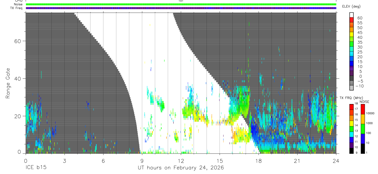Click the '18' hour tick on the UT axis

click(258, 161)
